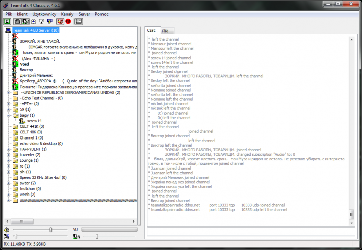Select user Дмитрий Мельник
The width and height of the screenshot is (362, 250).
(x=36, y=75)
